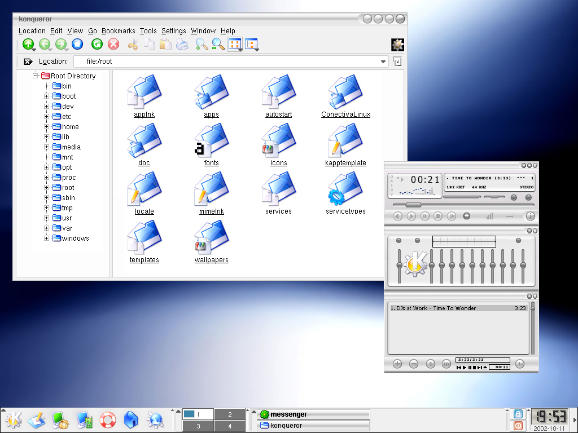The height and width of the screenshot is (433, 578).
Task: Clear the location bar with the X icon
Action: click(28, 61)
